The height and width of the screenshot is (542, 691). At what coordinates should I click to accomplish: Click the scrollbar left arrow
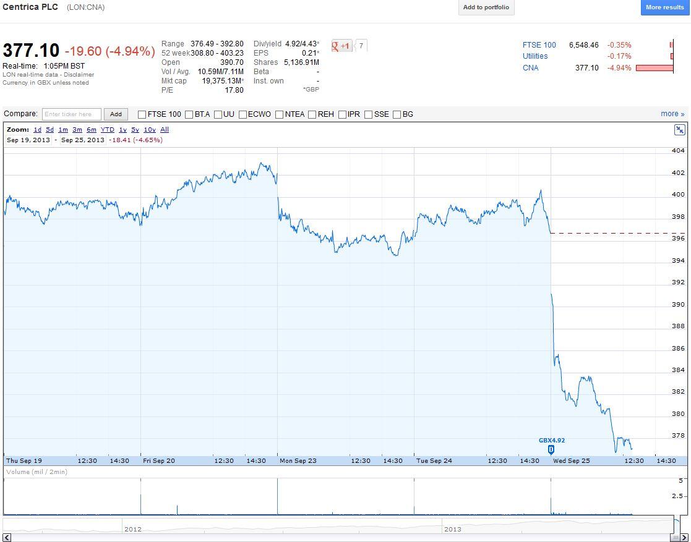[6, 538]
